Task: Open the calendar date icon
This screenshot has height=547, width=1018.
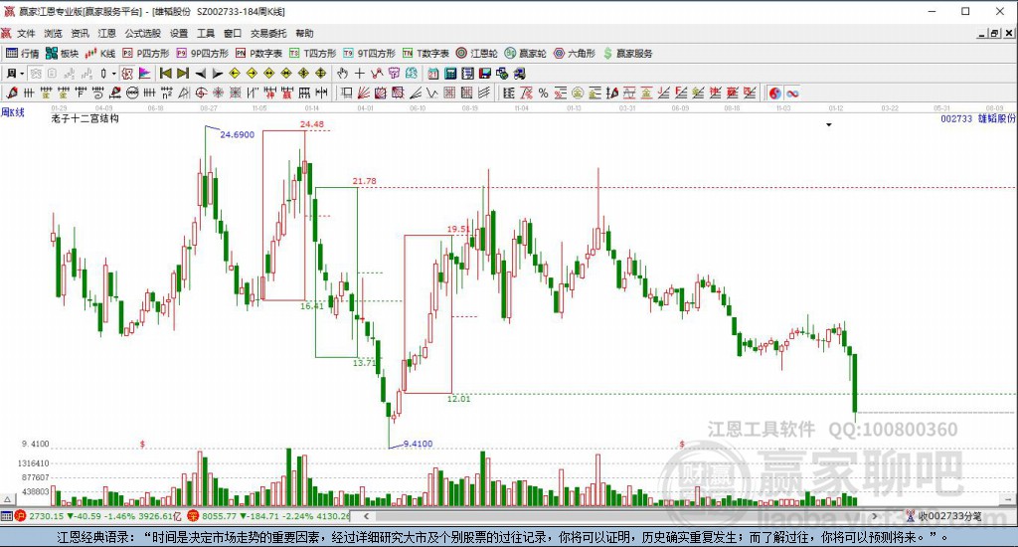Action: (x=433, y=74)
